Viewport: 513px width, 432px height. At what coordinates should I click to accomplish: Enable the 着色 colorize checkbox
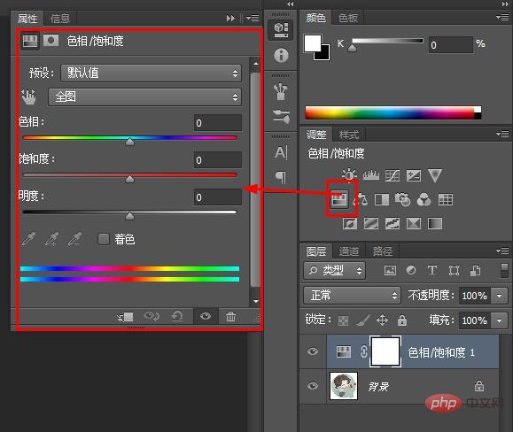click(104, 239)
